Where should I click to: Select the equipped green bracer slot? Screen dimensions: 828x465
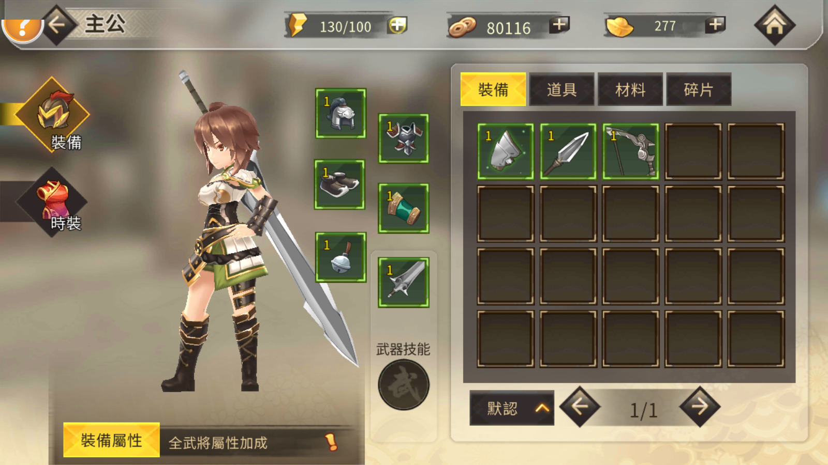tap(403, 208)
